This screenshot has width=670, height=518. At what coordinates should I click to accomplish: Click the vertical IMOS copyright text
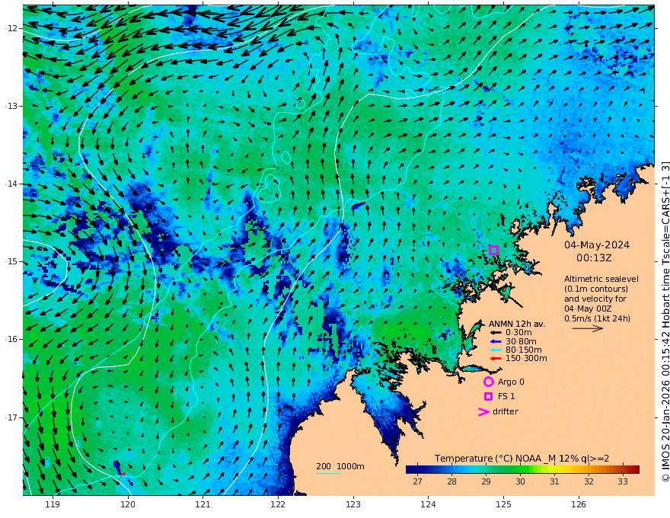(665, 321)
